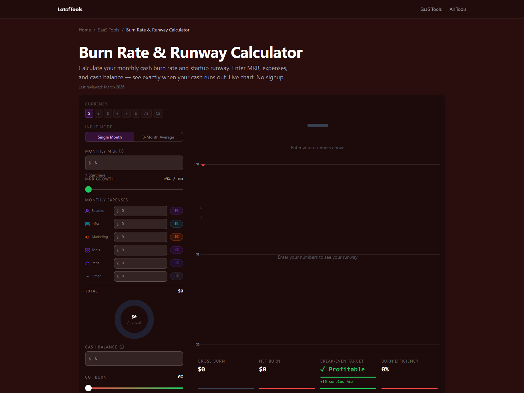Go to Home via breadcrumb

tap(85, 30)
